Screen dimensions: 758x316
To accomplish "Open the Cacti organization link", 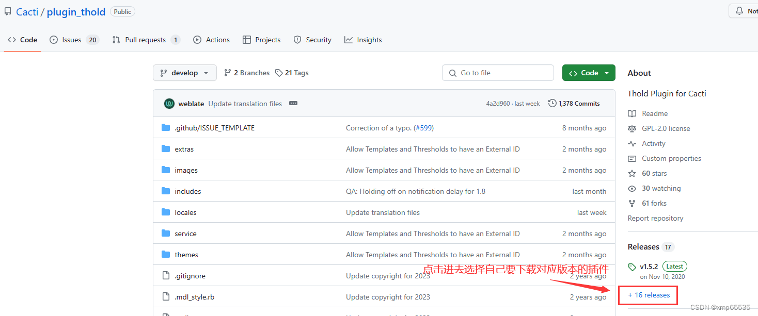I will pyautogui.click(x=27, y=12).
